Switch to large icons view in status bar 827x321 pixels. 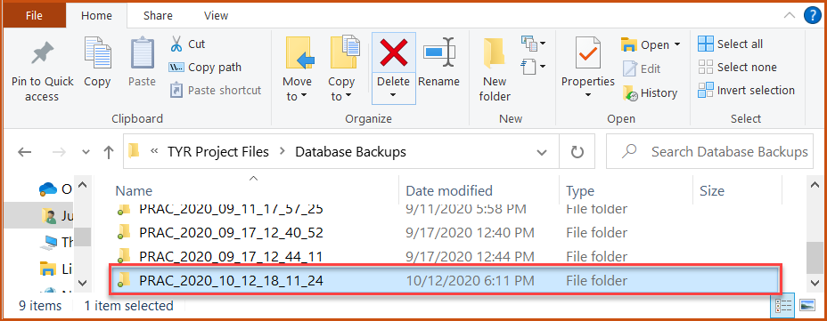click(807, 305)
